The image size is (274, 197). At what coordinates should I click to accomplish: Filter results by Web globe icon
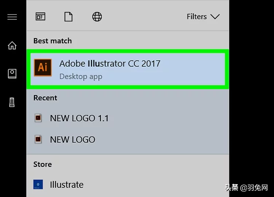(97, 17)
